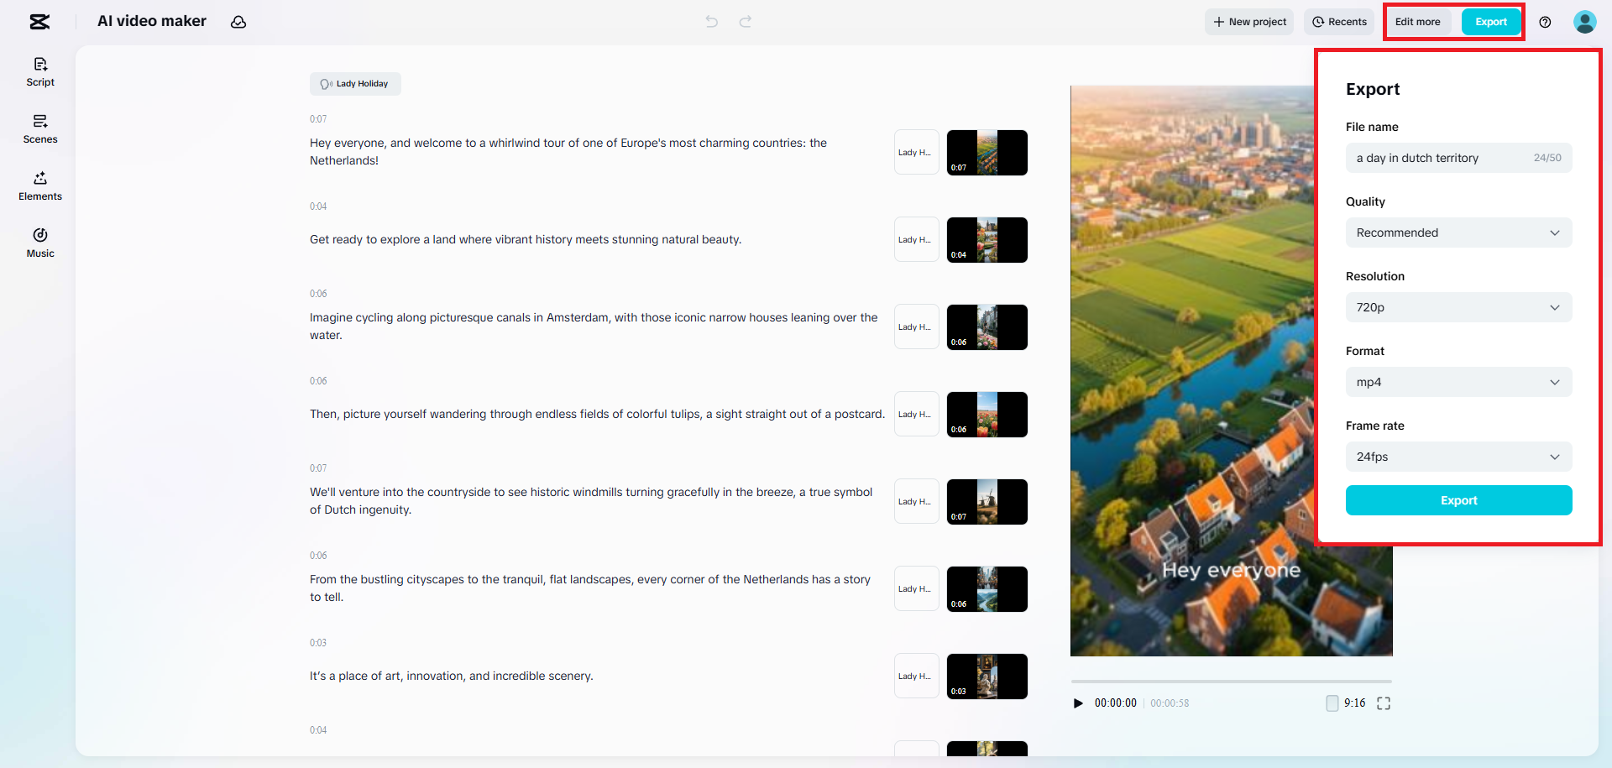Open the Music panel
This screenshot has height=768, width=1612.
point(39,243)
